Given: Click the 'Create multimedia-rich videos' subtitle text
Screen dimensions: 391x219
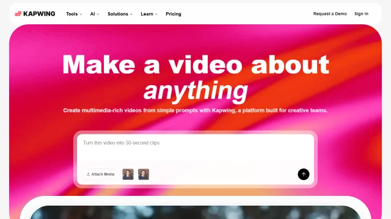Looking at the screenshot, I should pos(195,110).
